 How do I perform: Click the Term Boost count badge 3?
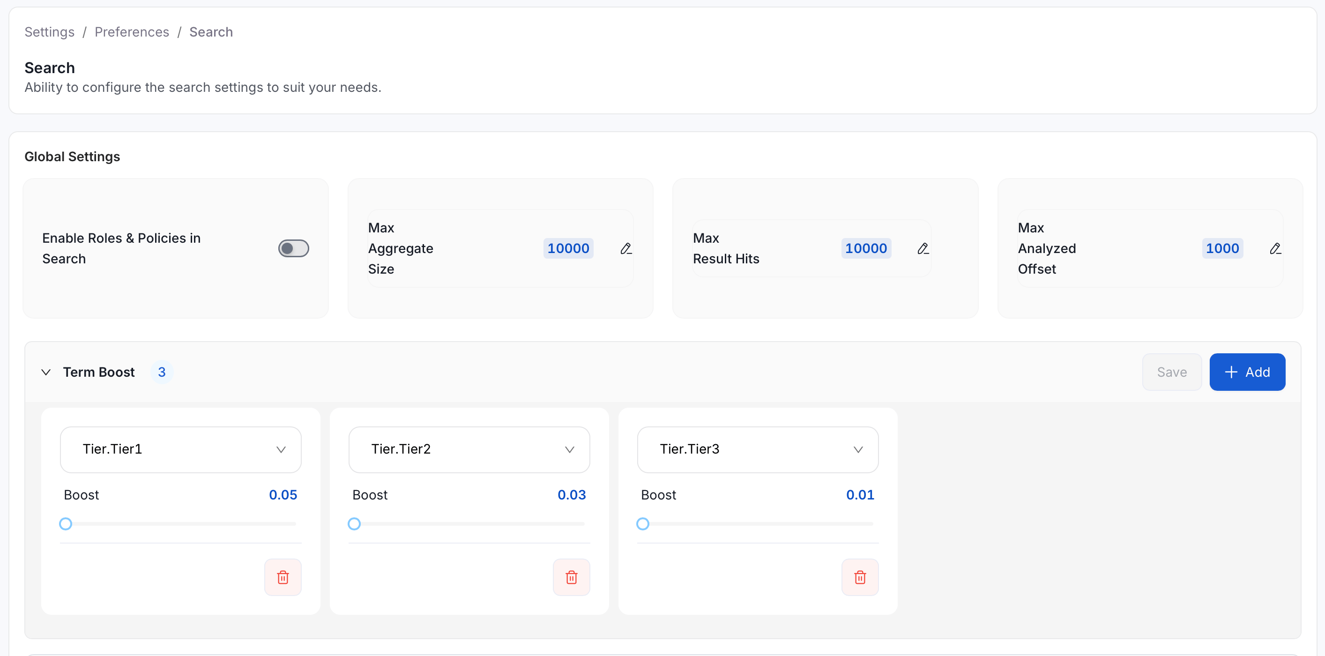point(162,372)
